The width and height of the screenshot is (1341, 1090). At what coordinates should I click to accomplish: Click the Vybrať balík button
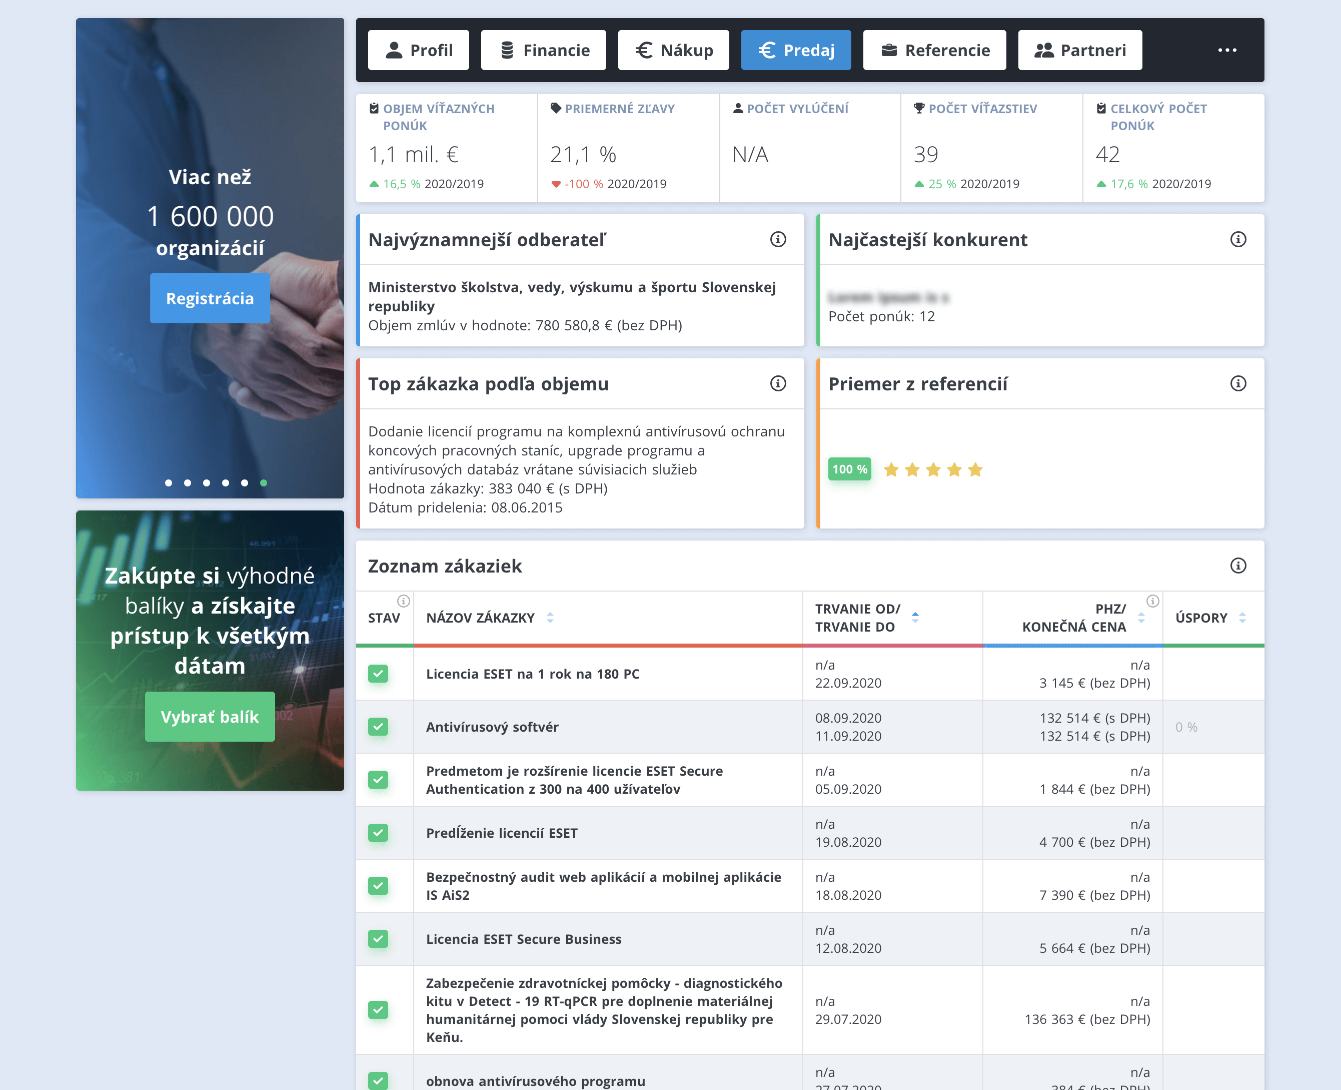click(x=210, y=717)
